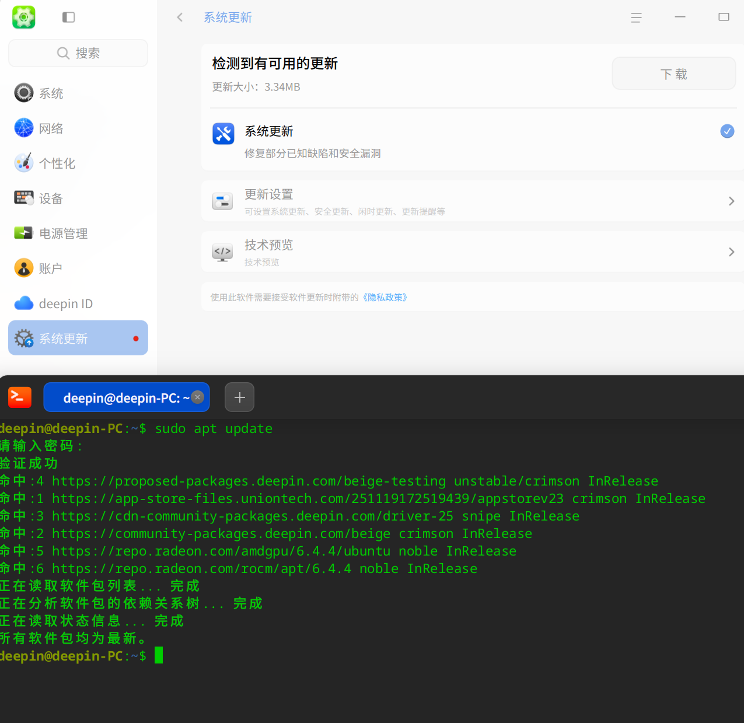Open the 系统 settings section
Screen dimensions: 744x723
(78, 93)
